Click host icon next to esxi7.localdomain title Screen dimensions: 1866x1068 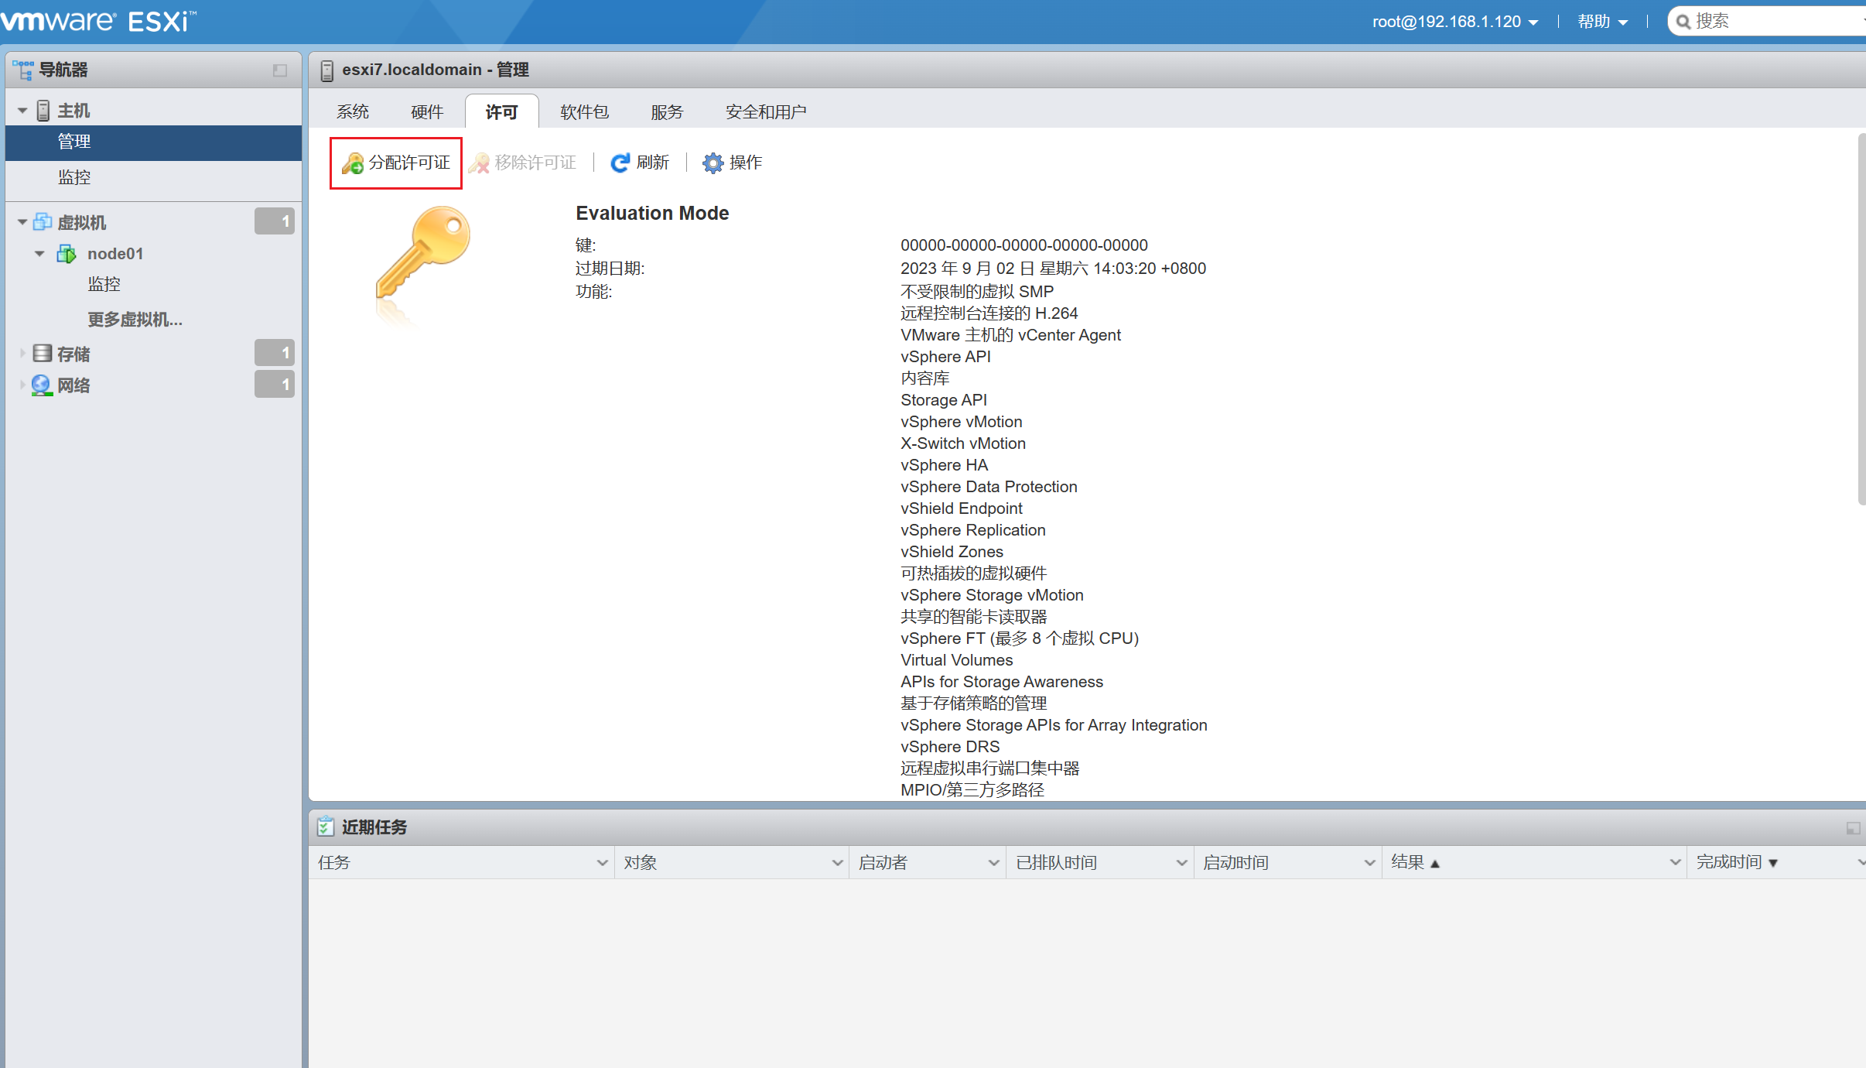[x=327, y=70]
